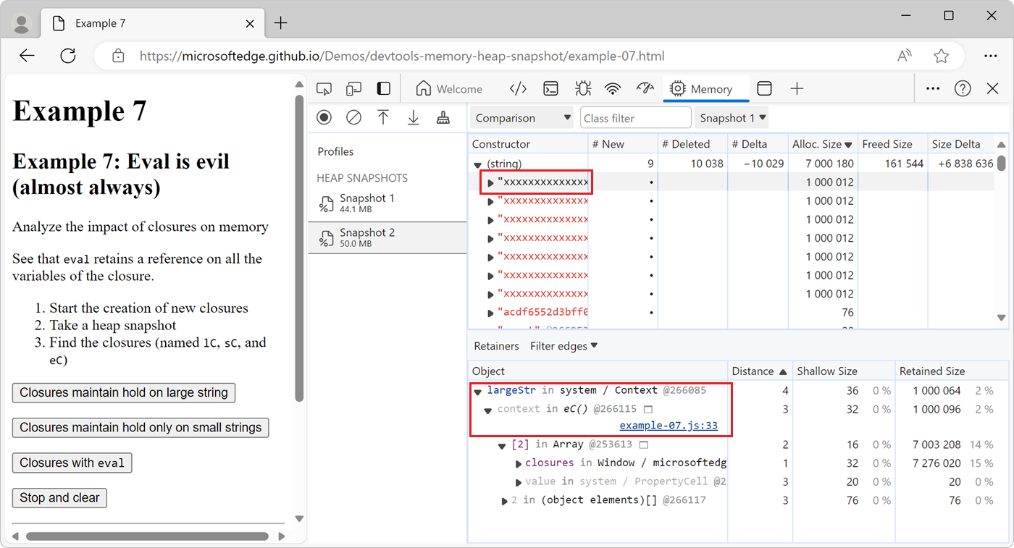The height and width of the screenshot is (548, 1014).
Task: Click the load profile upload arrow icon
Action: click(x=383, y=117)
